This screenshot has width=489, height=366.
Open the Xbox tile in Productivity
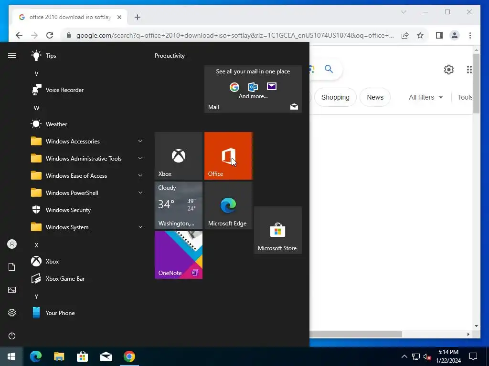pyautogui.click(x=179, y=156)
